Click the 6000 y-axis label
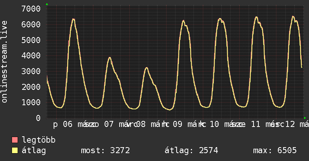The height and width of the screenshot is (161, 309). (x=31, y=24)
